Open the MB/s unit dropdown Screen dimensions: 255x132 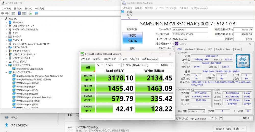167,65
